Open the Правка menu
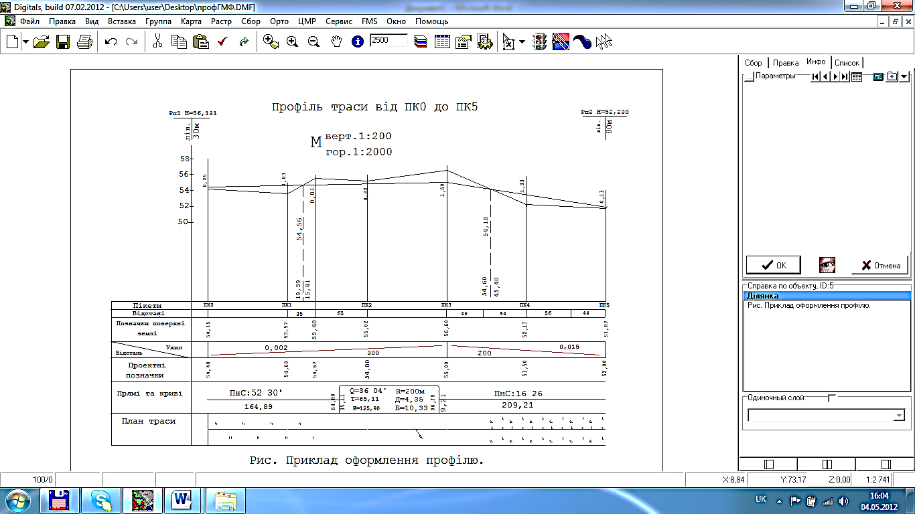 pos(62,21)
